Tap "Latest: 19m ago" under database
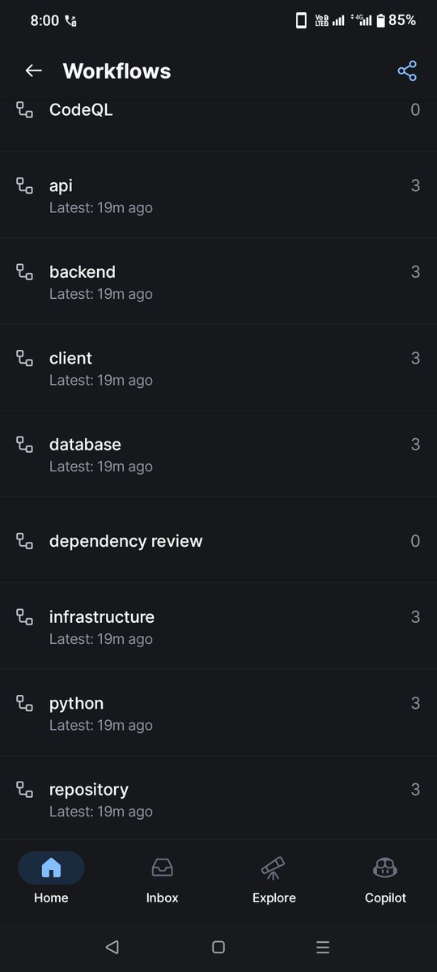The image size is (437, 972). (x=100, y=467)
